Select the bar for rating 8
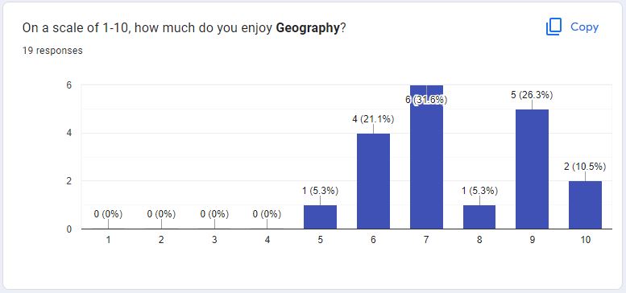 [x=479, y=217]
